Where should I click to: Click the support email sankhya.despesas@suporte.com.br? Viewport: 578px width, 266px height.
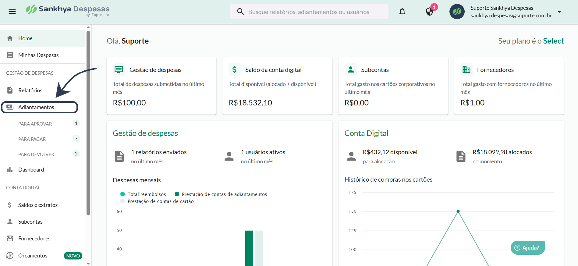coord(511,16)
